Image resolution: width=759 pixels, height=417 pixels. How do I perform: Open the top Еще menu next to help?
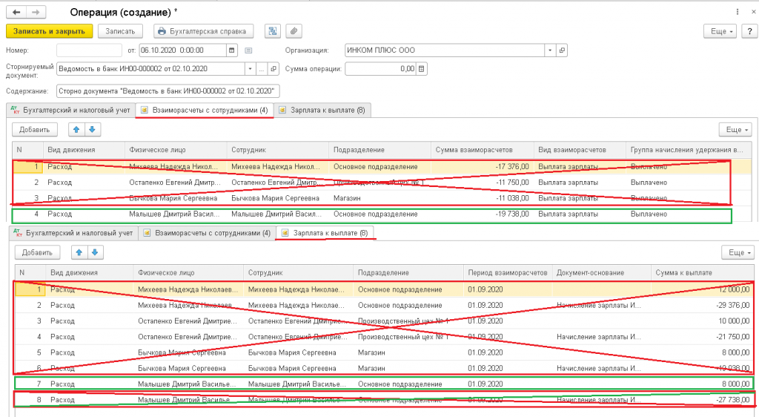(720, 31)
